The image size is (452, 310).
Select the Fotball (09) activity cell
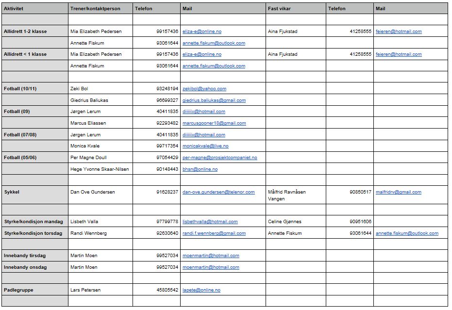tap(35, 111)
